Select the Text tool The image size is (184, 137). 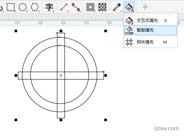49,7
